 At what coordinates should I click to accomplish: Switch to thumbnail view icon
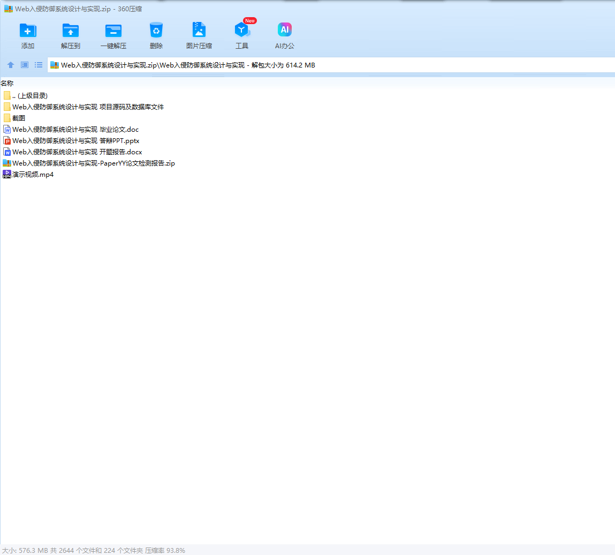(24, 65)
